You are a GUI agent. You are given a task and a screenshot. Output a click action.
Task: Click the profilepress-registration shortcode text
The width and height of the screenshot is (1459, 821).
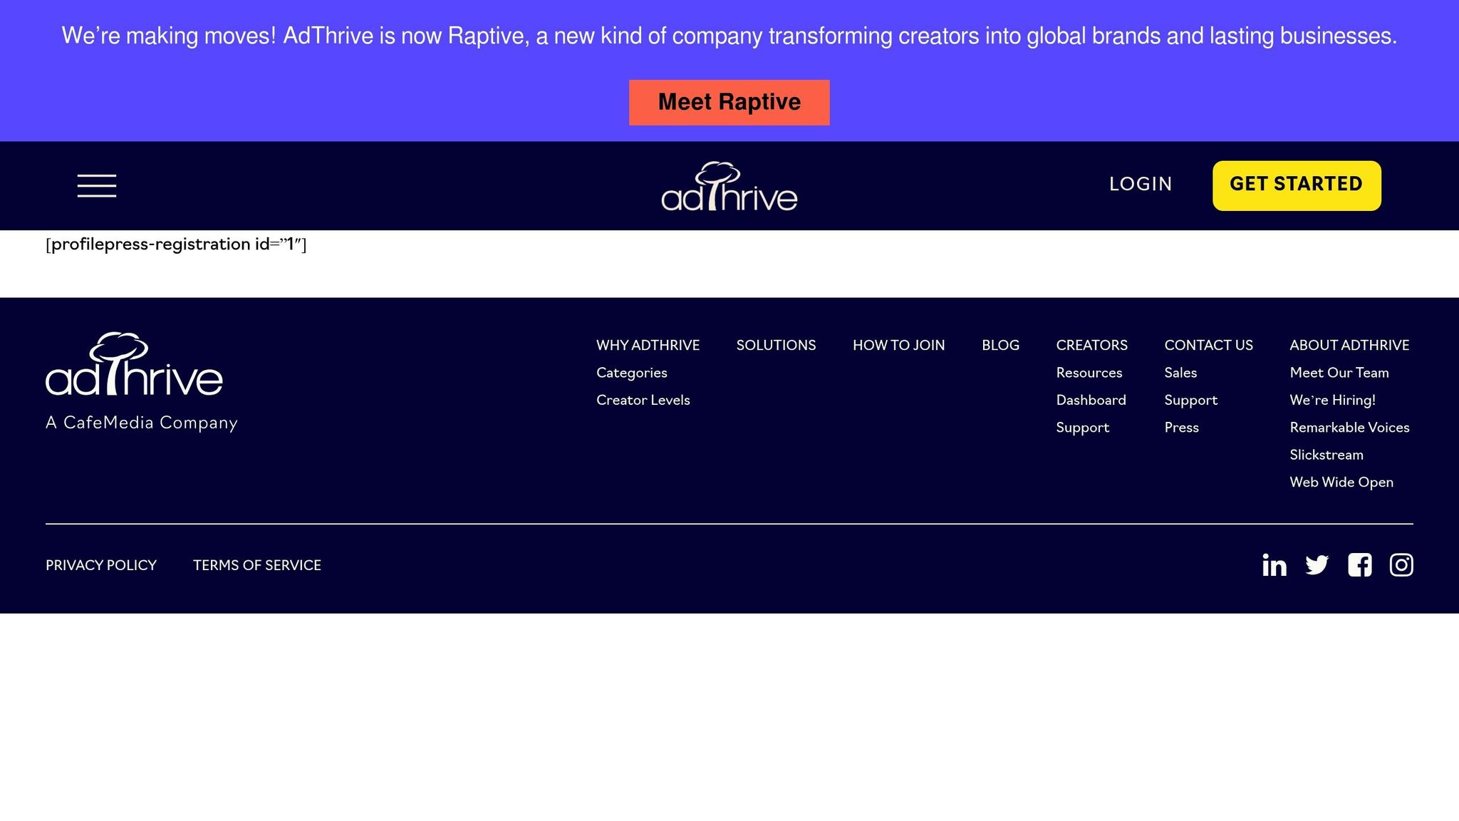pyautogui.click(x=176, y=244)
